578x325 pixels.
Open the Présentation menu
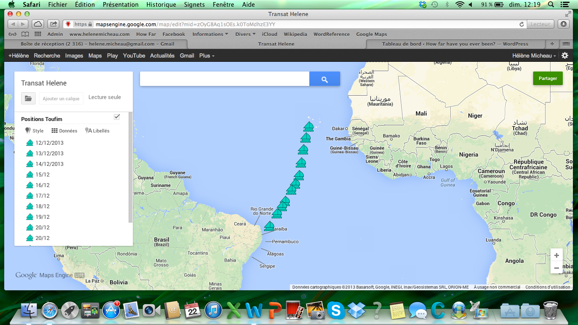coord(121,5)
